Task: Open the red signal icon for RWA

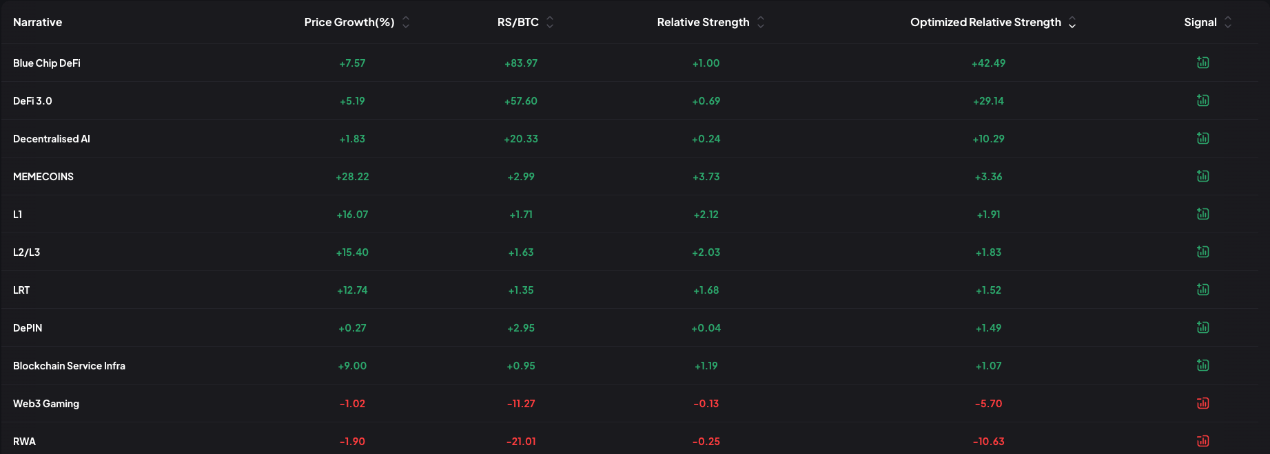Action: 1202,441
